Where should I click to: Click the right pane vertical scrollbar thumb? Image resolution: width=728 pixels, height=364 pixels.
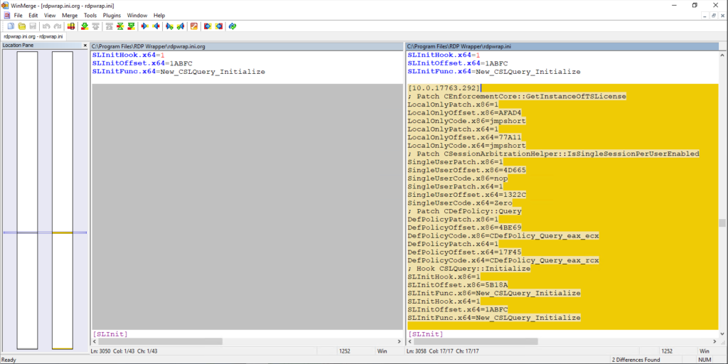click(x=722, y=223)
